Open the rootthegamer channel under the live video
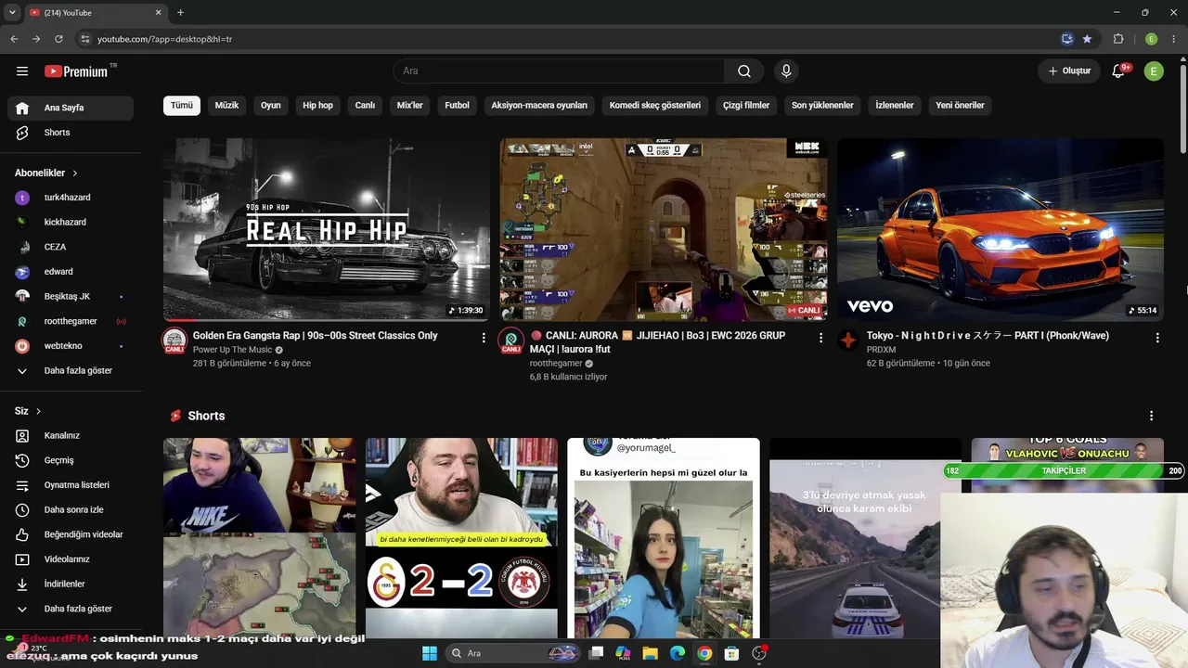1188x668 pixels. [x=556, y=364]
